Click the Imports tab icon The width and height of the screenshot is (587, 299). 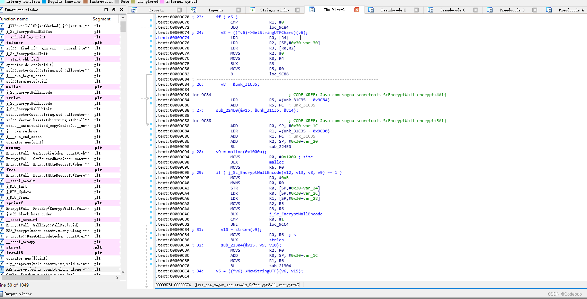pyautogui.click(x=193, y=10)
